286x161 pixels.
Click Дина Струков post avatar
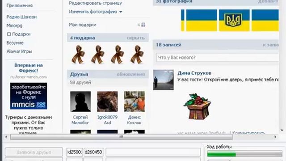point(164,80)
